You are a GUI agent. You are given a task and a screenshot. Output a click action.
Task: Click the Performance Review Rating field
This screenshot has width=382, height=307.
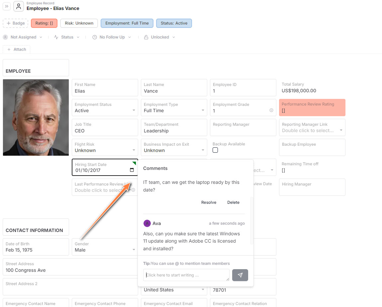[x=312, y=108]
